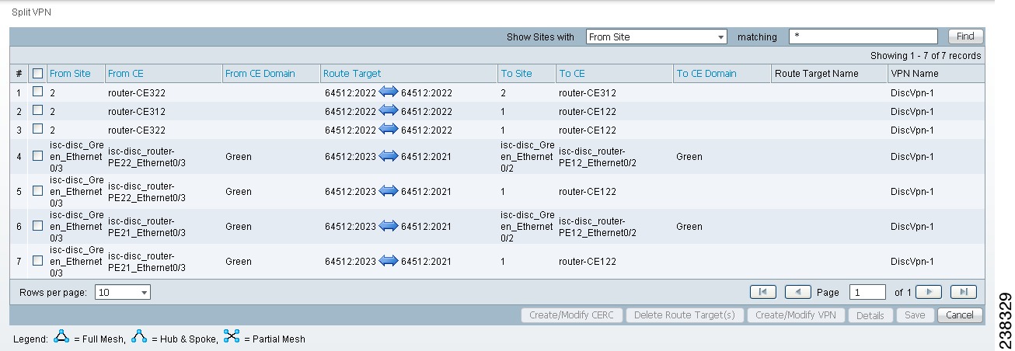The width and height of the screenshot is (1015, 351).
Task: Select router-CE322 From CE in row 1
Action: coord(136,92)
